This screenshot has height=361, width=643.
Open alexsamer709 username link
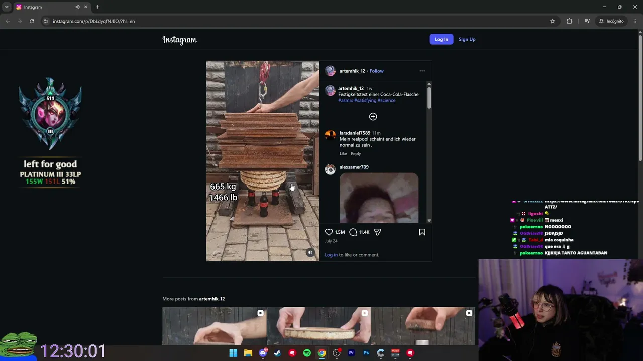coord(354,167)
